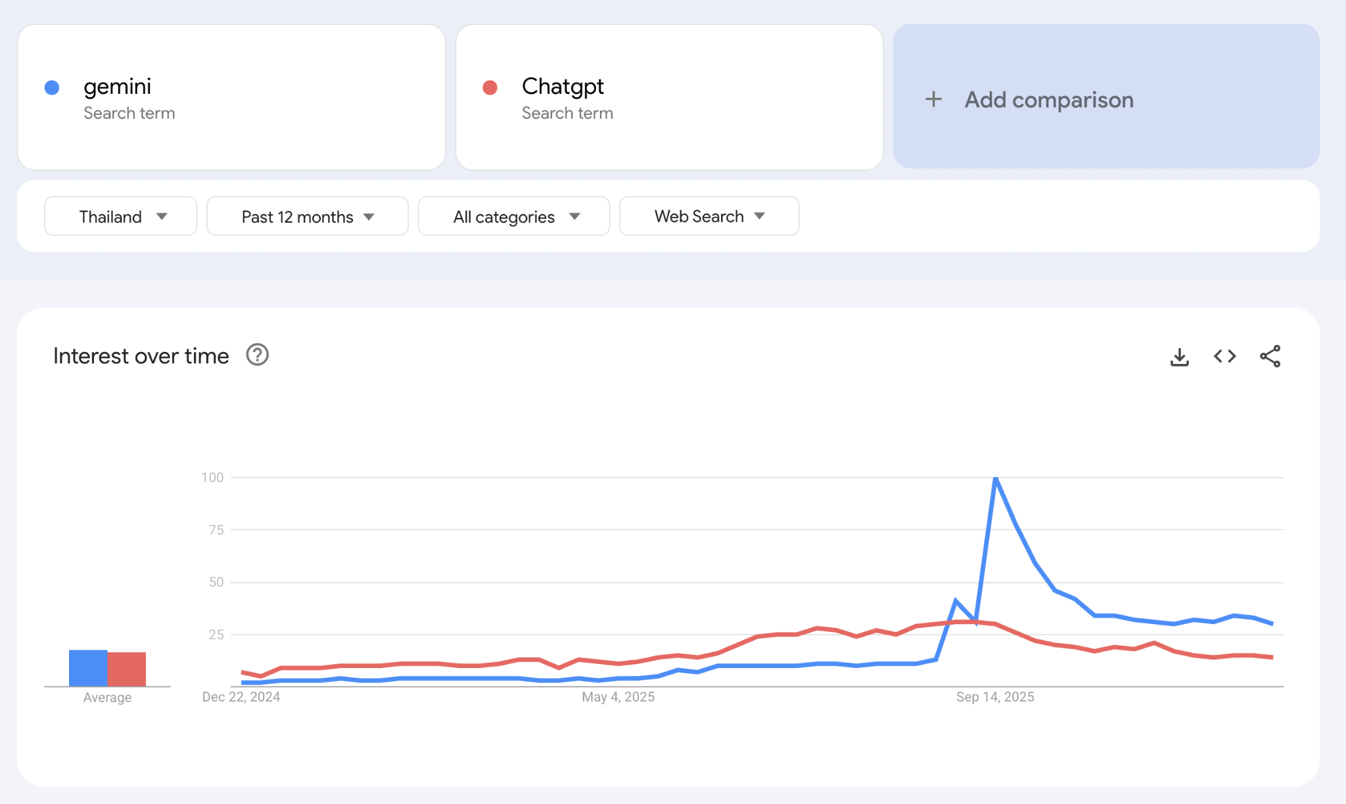Click the blue dot beside gemini
The image size is (1346, 804).
pos(51,87)
